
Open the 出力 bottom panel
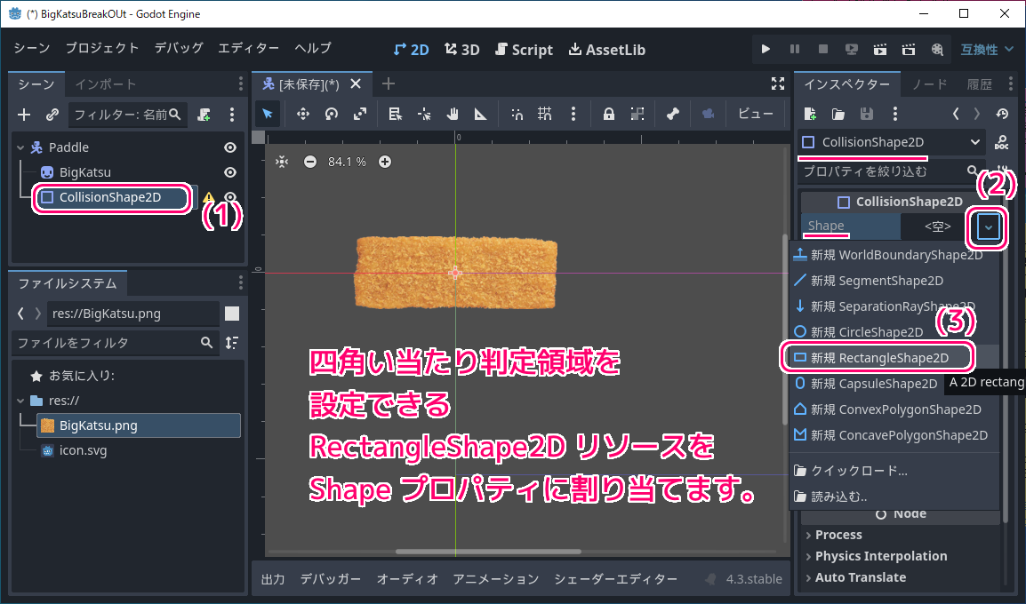click(x=273, y=579)
